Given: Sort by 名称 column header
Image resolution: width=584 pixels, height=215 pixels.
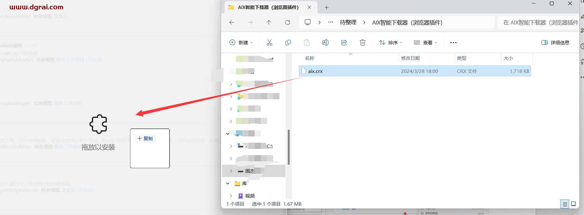Looking at the screenshot, I should pyautogui.click(x=310, y=58).
